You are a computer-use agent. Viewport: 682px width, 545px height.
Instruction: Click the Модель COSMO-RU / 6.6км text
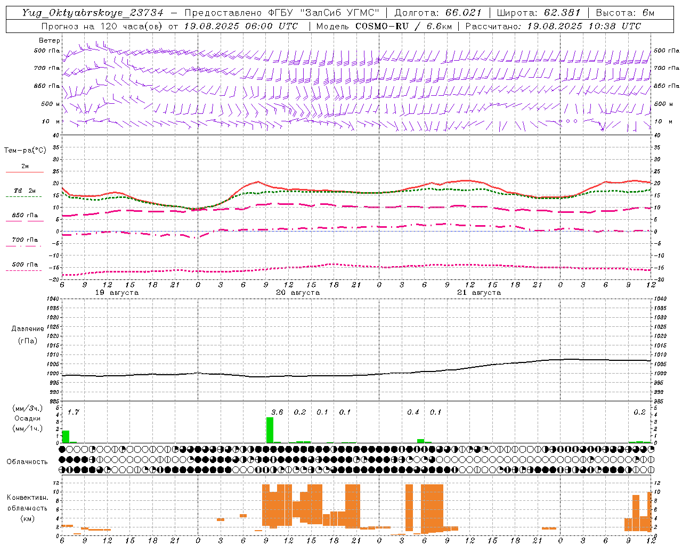tap(384, 26)
